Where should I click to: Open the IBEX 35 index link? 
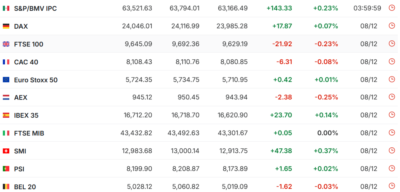pyautogui.click(x=26, y=115)
